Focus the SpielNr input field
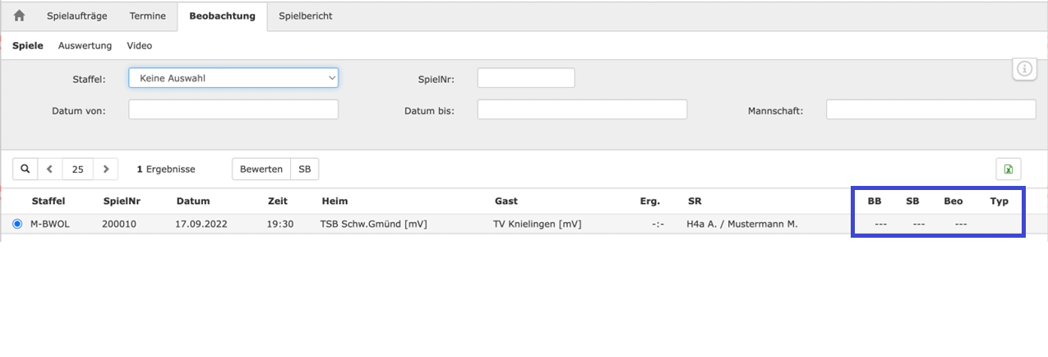Image resolution: width=1048 pixels, height=357 pixels. pyautogui.click(x=526, y=78)
